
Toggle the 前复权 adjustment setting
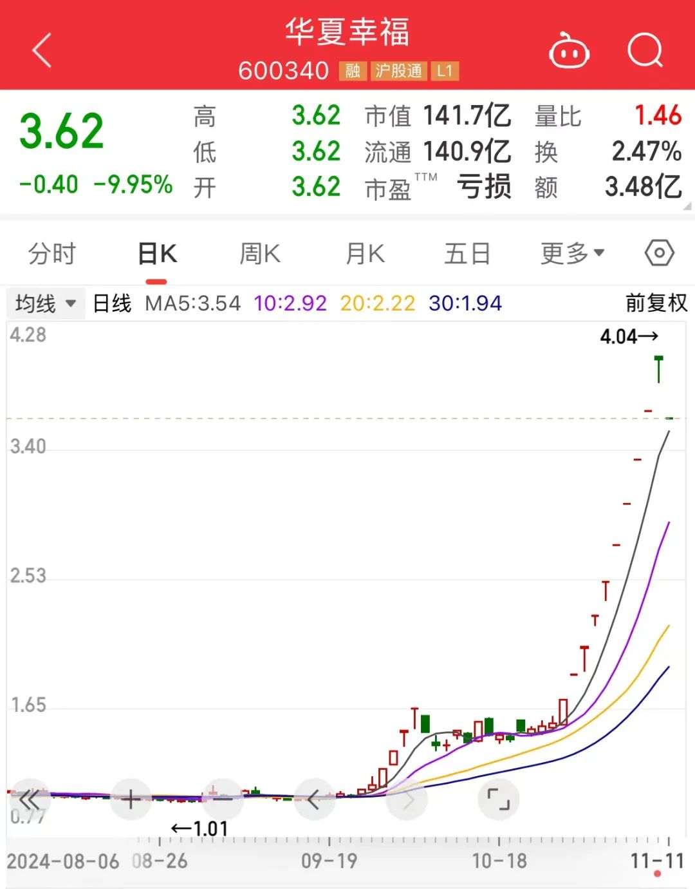click(656, 303)
